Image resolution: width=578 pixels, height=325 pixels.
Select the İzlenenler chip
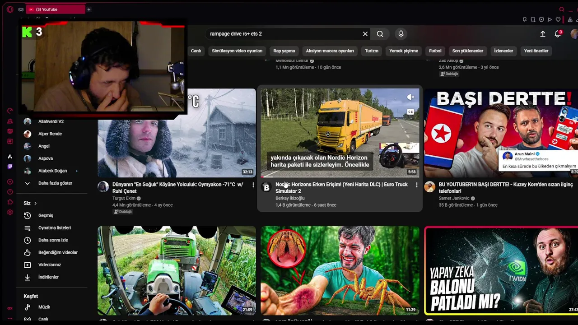[x=503, y=51]
